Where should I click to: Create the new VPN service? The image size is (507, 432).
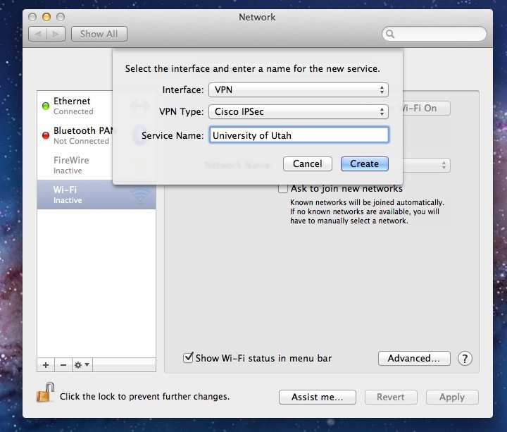coord(365,163)
